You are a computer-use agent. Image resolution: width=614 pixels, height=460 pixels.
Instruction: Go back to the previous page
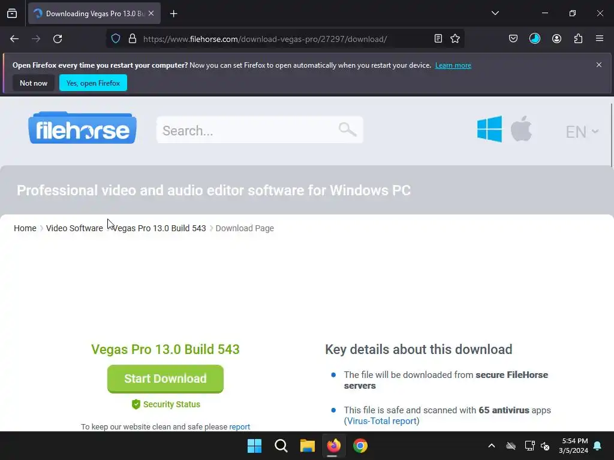(14, 39)
